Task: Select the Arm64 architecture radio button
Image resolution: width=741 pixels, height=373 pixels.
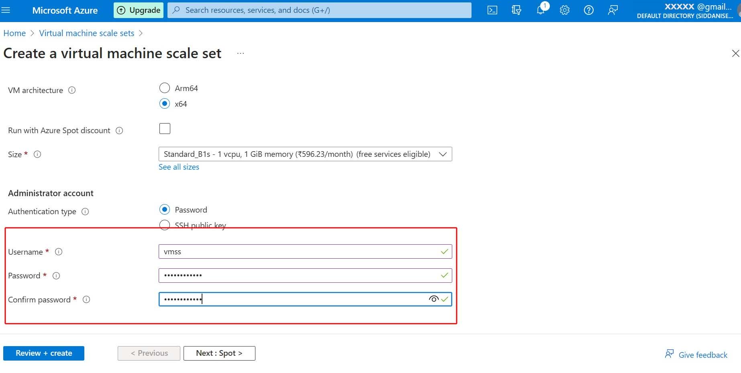Action: click(165, 88)
